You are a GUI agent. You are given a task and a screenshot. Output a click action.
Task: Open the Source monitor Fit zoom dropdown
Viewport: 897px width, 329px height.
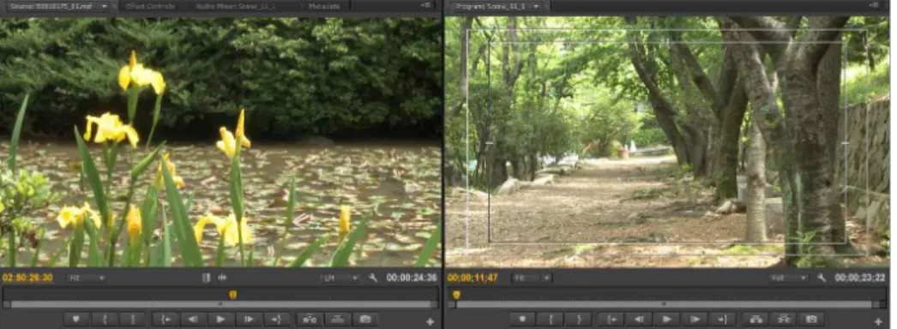click(x=87, y=278)
